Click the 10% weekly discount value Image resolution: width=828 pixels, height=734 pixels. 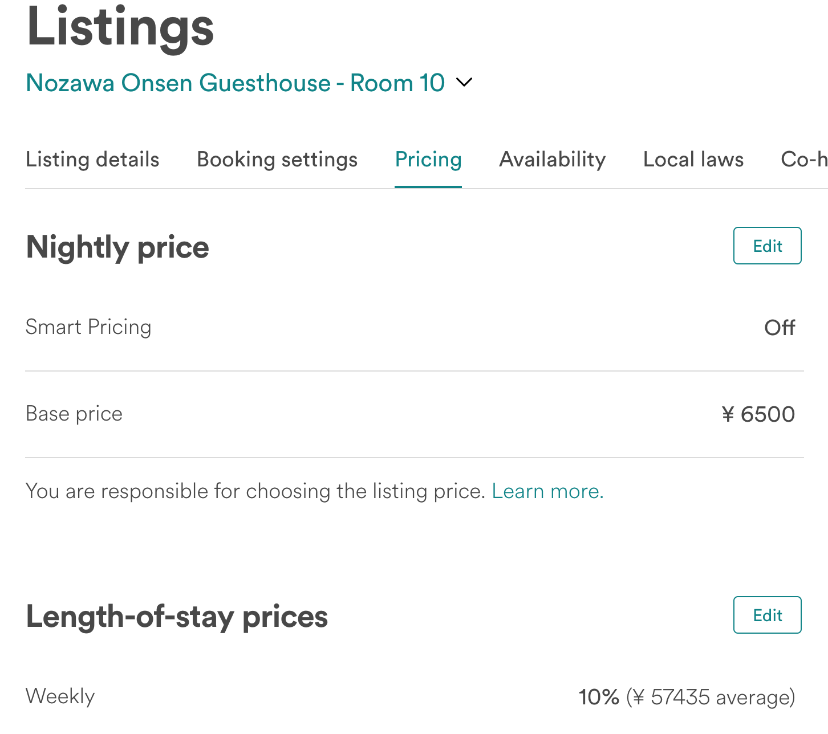click(599, 697)
